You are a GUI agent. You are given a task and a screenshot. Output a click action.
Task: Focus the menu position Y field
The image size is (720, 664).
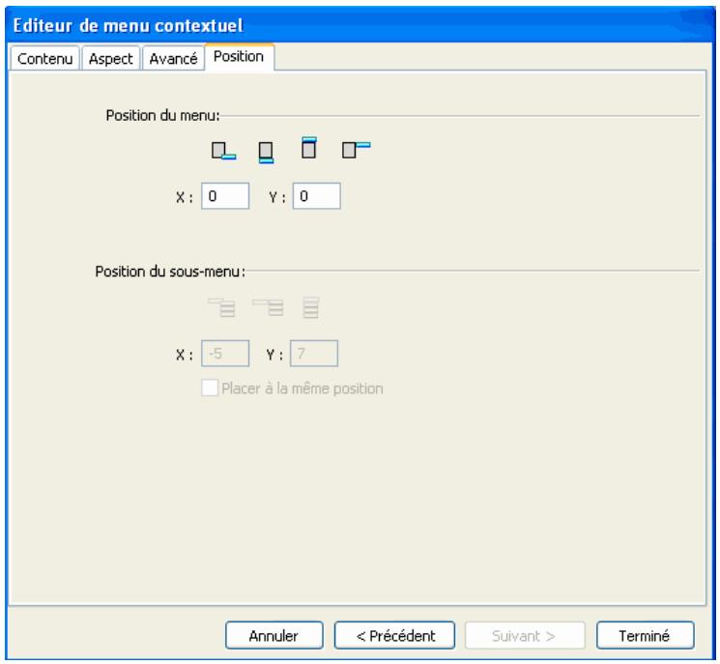click(317, 196)
